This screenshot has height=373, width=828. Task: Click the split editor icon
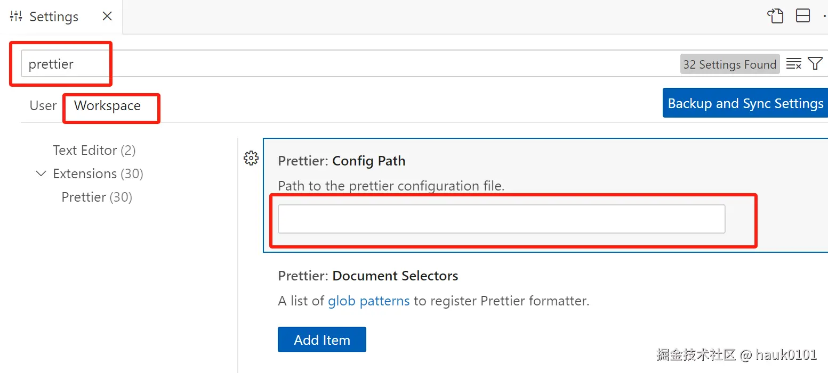803,16
